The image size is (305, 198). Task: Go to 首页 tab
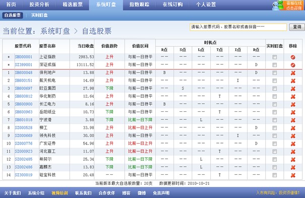[x=11, y=5]
